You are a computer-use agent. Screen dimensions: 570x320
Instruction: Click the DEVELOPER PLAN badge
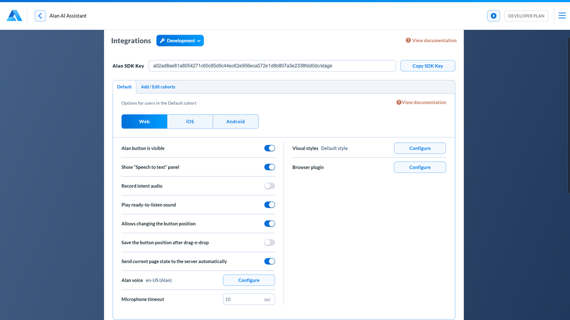526,16
